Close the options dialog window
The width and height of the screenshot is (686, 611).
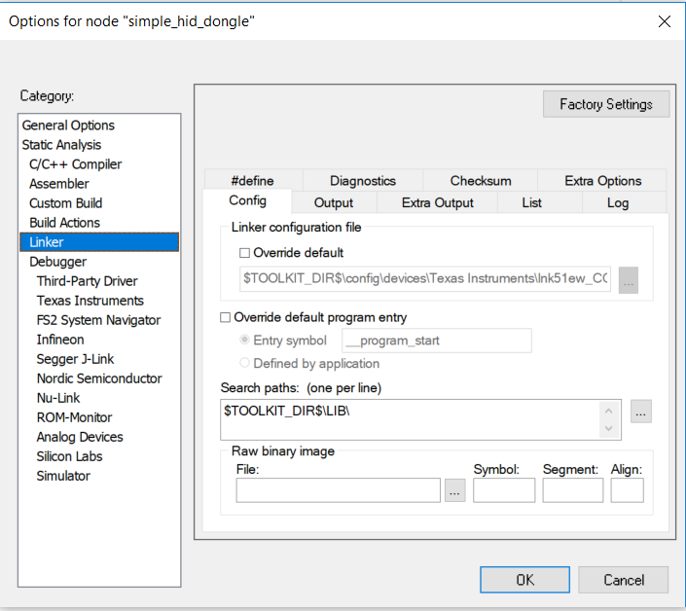665,21
